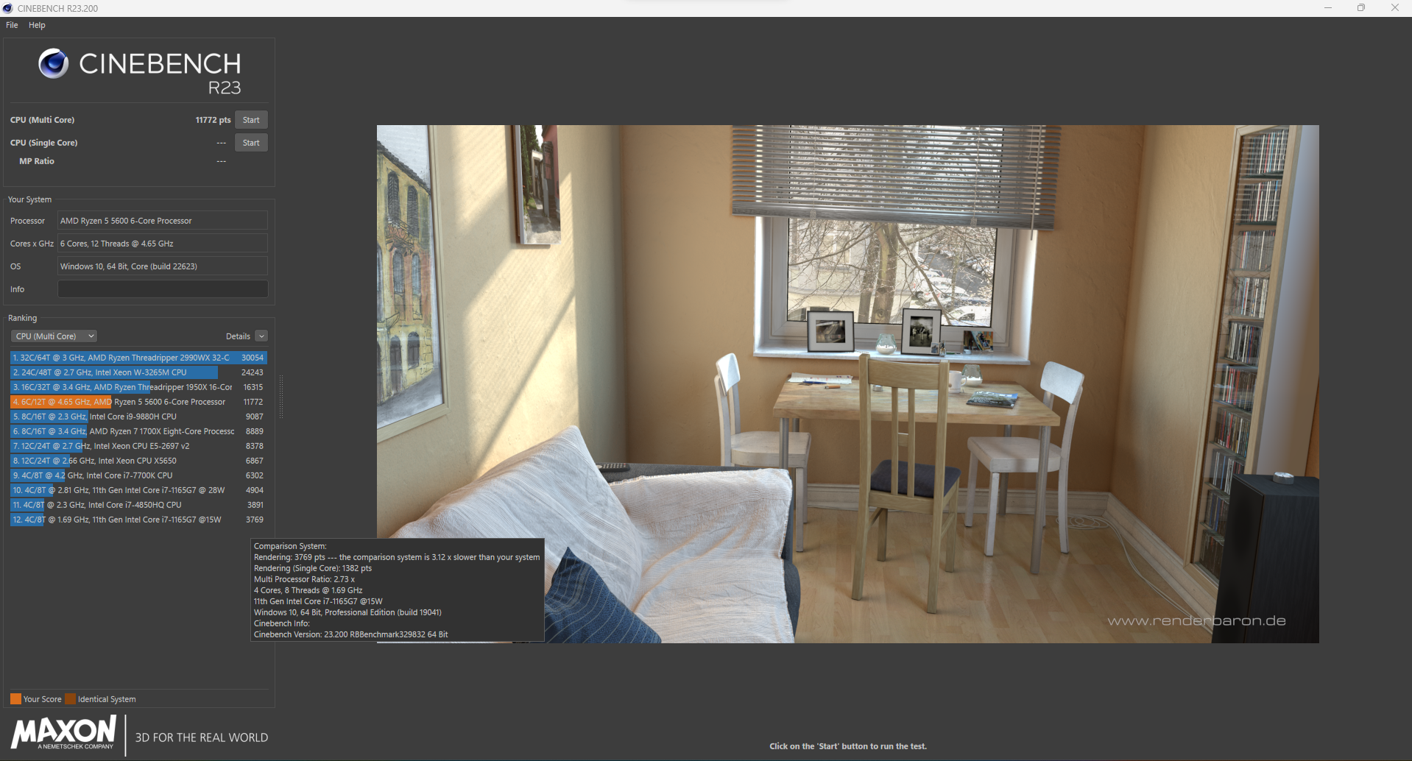Open the Help menu
Image resolution: width=1412 pixels, height=761 pixels.
37,25
